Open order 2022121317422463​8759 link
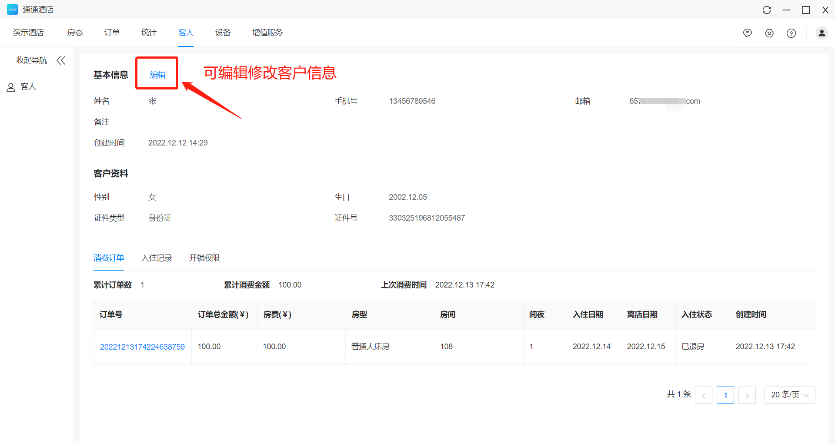 (142, 347)
